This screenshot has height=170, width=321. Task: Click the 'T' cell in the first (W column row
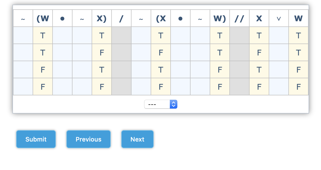click(43, 35)
